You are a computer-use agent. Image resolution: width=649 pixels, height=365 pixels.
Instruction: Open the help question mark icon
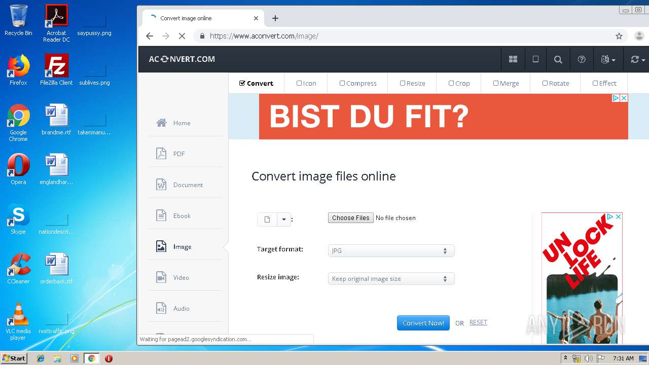582,59
